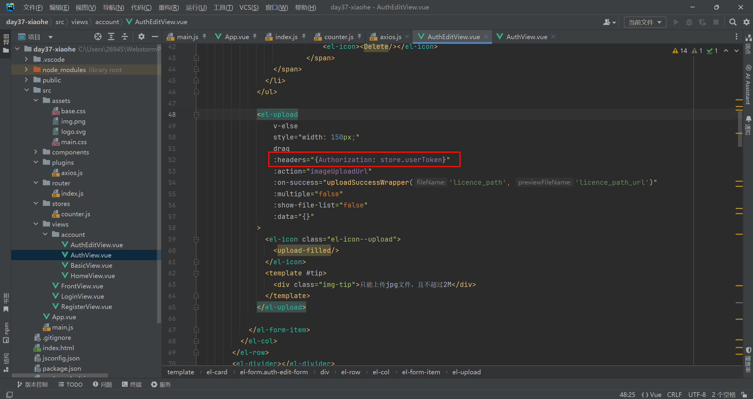Expand all items in project tree

click(111, 37)
